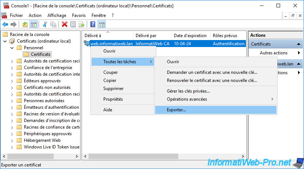Expand the Hébergement Web tree node
This screenshot has height=169, width=304.
pyautogui.click(x=12, y=140)
